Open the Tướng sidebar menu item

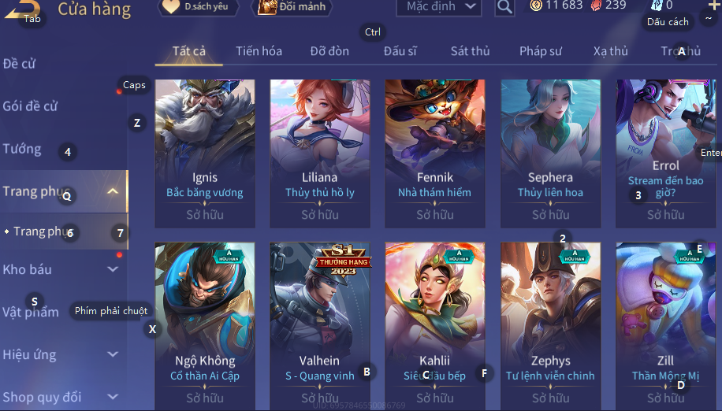tap(22, 149)
